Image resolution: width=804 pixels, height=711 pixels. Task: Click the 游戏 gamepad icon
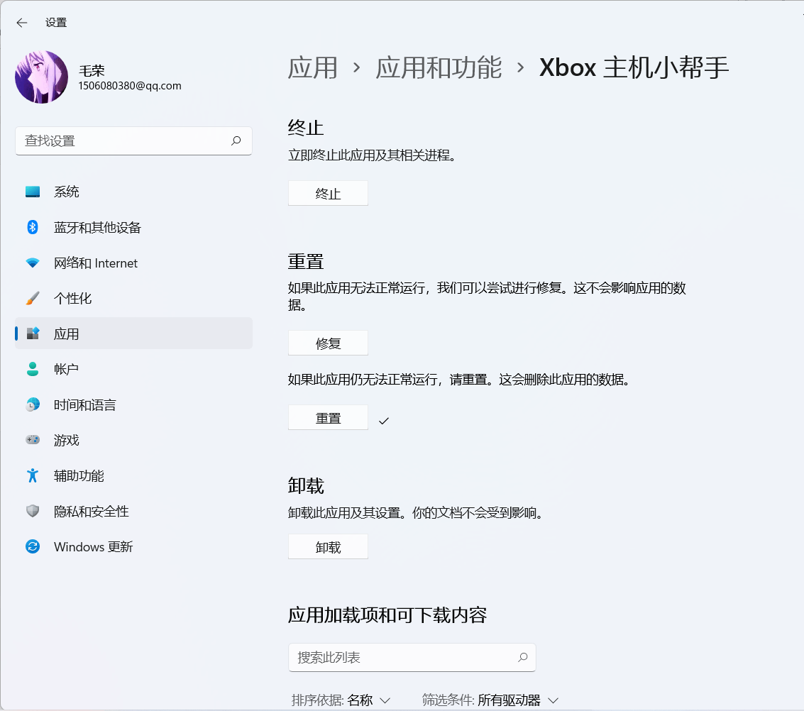[33, 440]
